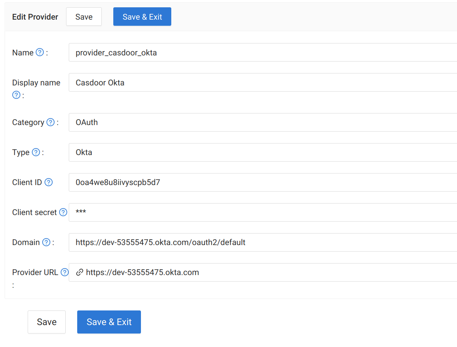Viewport: 457px width, 347px height.
Task: Click the Domain URL input field
Action: (230, 242)
